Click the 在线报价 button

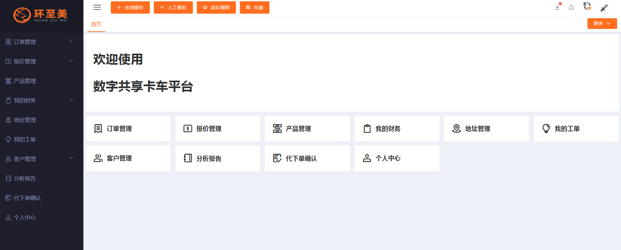click(x=130, y=7)
